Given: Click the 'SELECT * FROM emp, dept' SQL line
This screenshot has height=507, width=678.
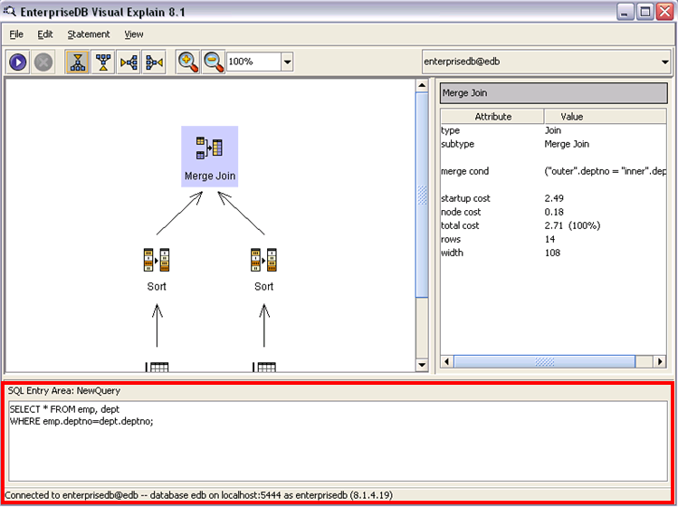Looking at the screenshot, I should click(x=64, y=409).
